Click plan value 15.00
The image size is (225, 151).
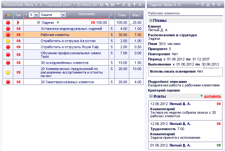point(123,63)
